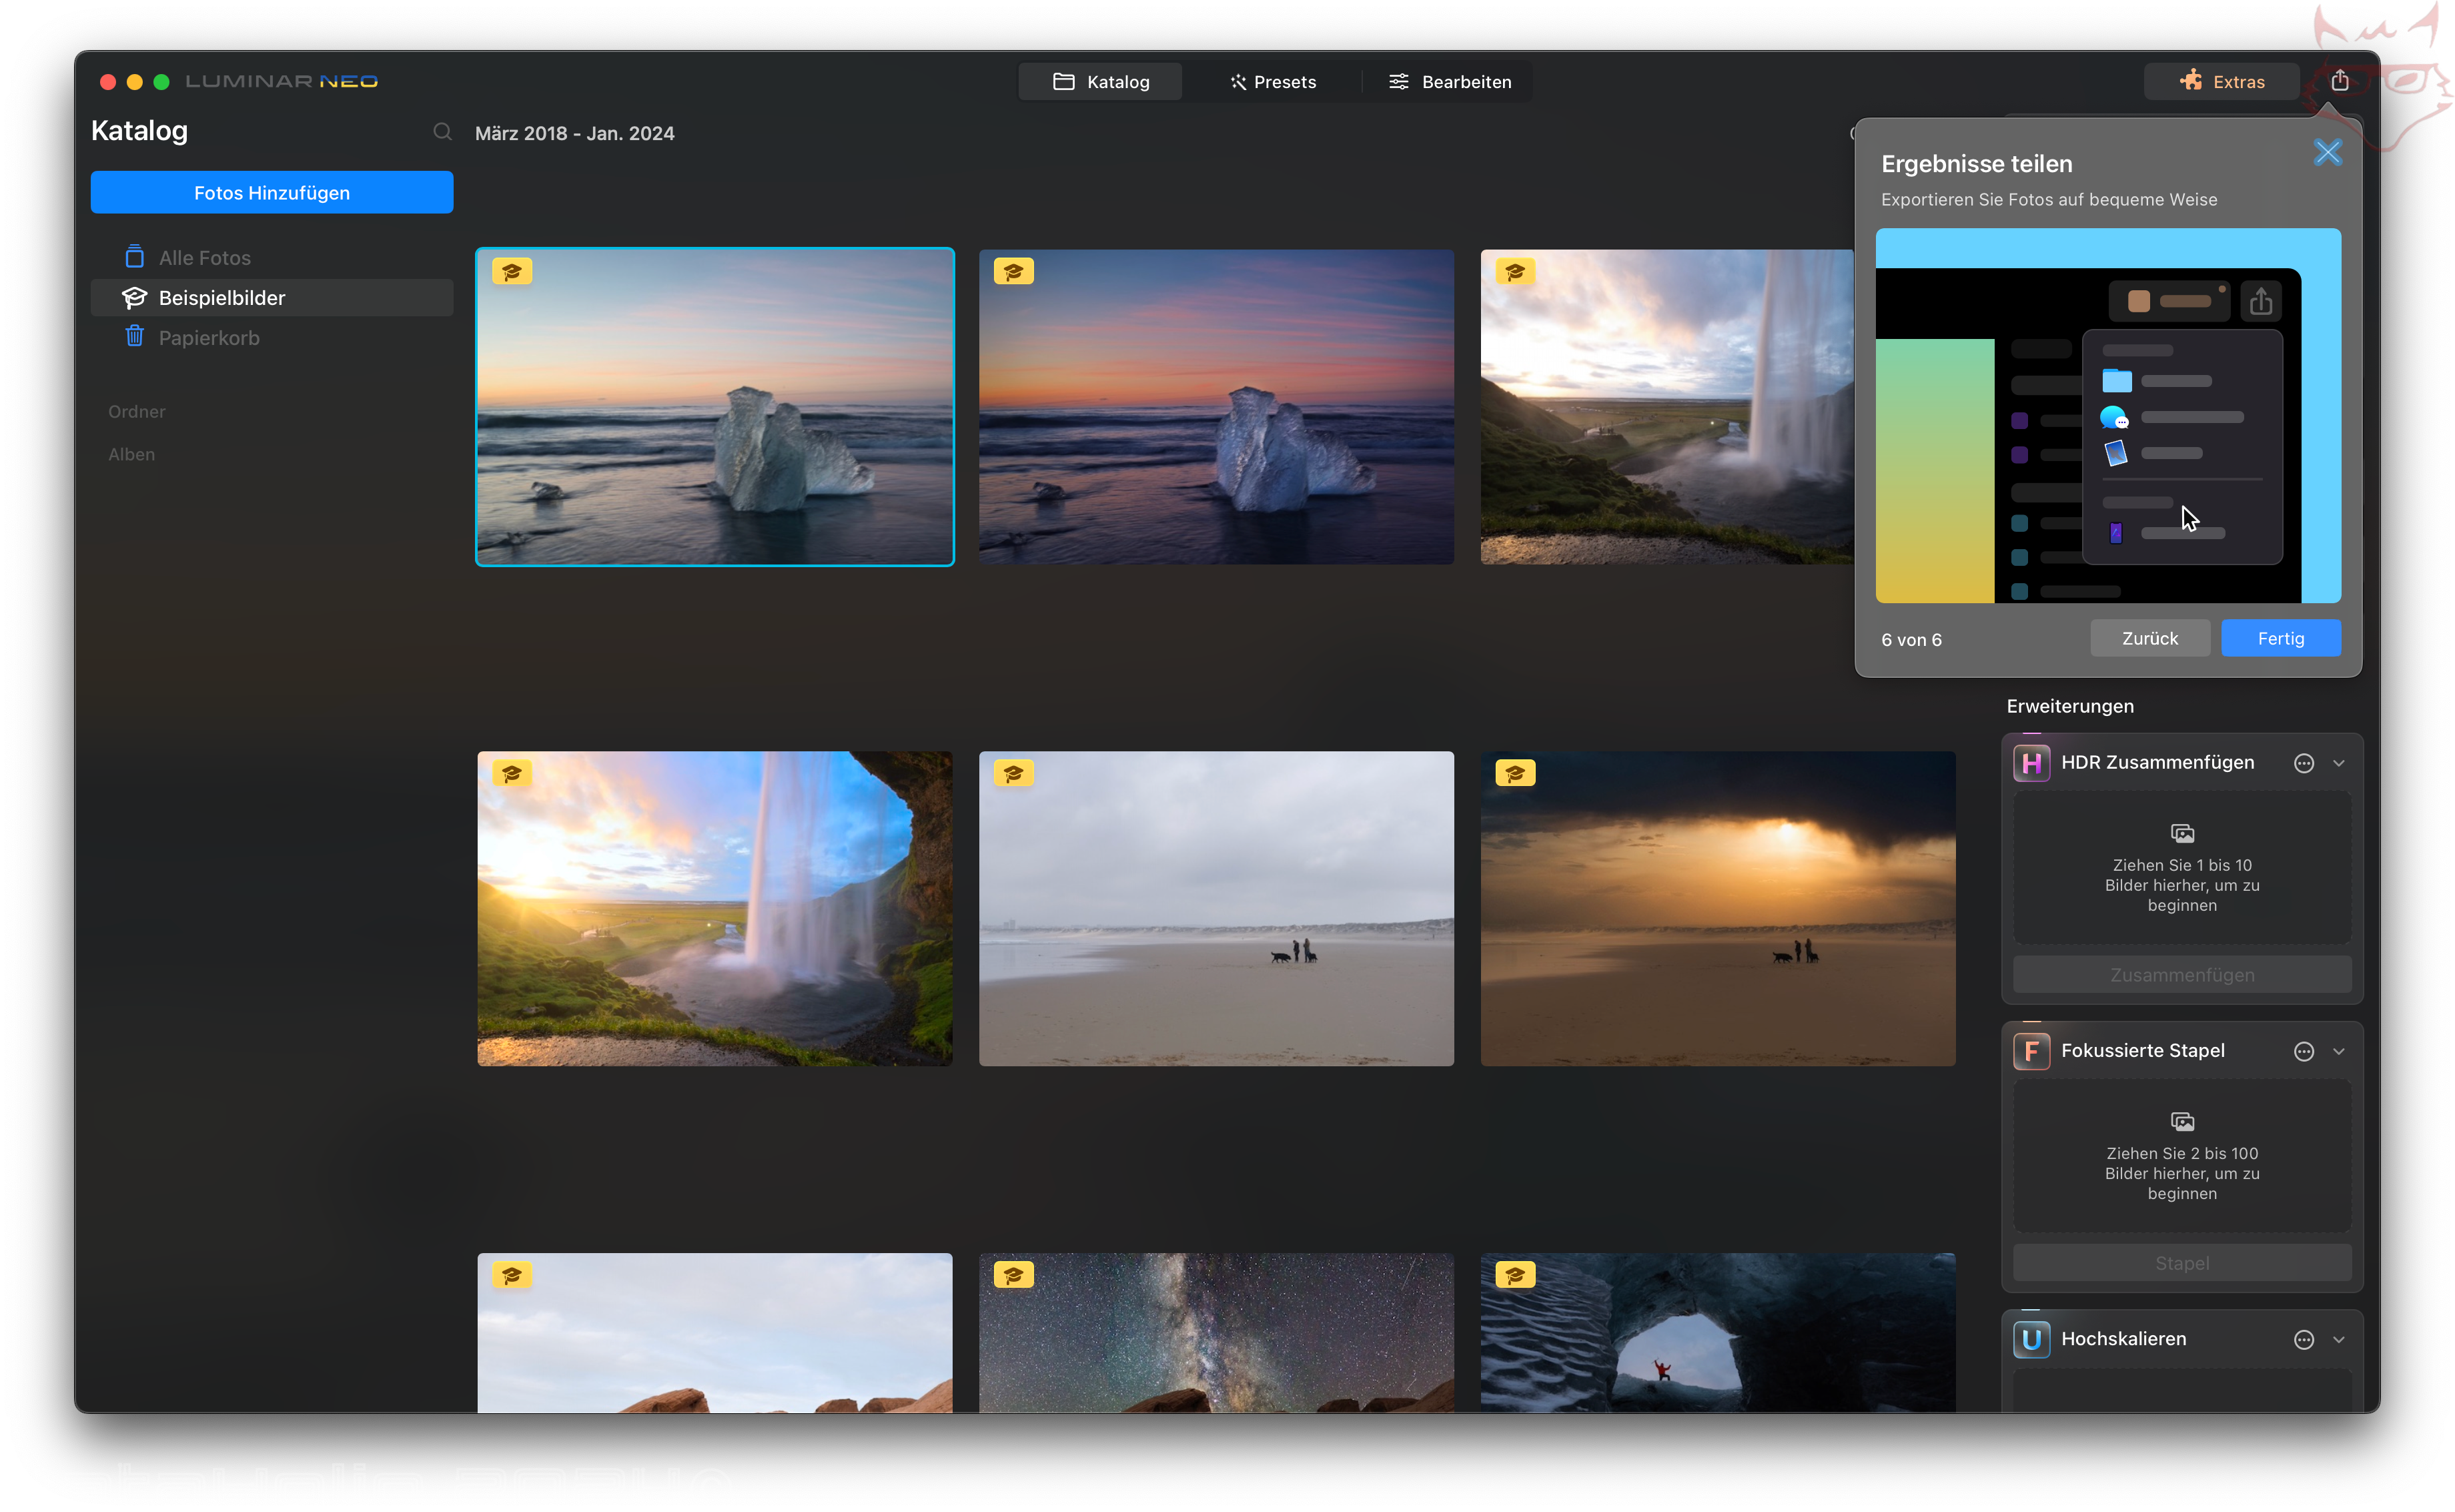The image size is (2455, 1512).
Task: Click the HDR image drop zone
Action: coord(2181,868)
